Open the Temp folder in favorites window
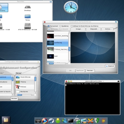 [28, 17]
